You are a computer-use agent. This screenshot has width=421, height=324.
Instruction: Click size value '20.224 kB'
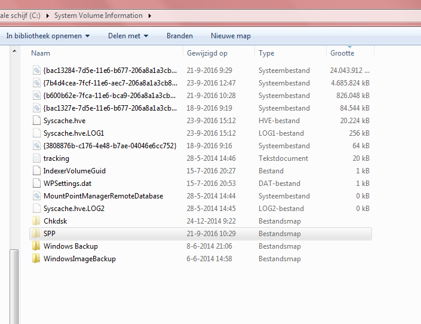click(x=355, y=121)
